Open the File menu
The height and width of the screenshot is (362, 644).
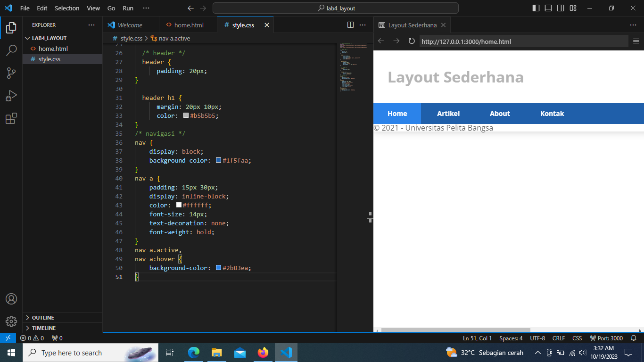[x=24, y=8]
